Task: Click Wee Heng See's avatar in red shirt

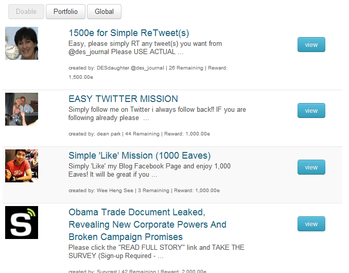Action: point(22,166)
